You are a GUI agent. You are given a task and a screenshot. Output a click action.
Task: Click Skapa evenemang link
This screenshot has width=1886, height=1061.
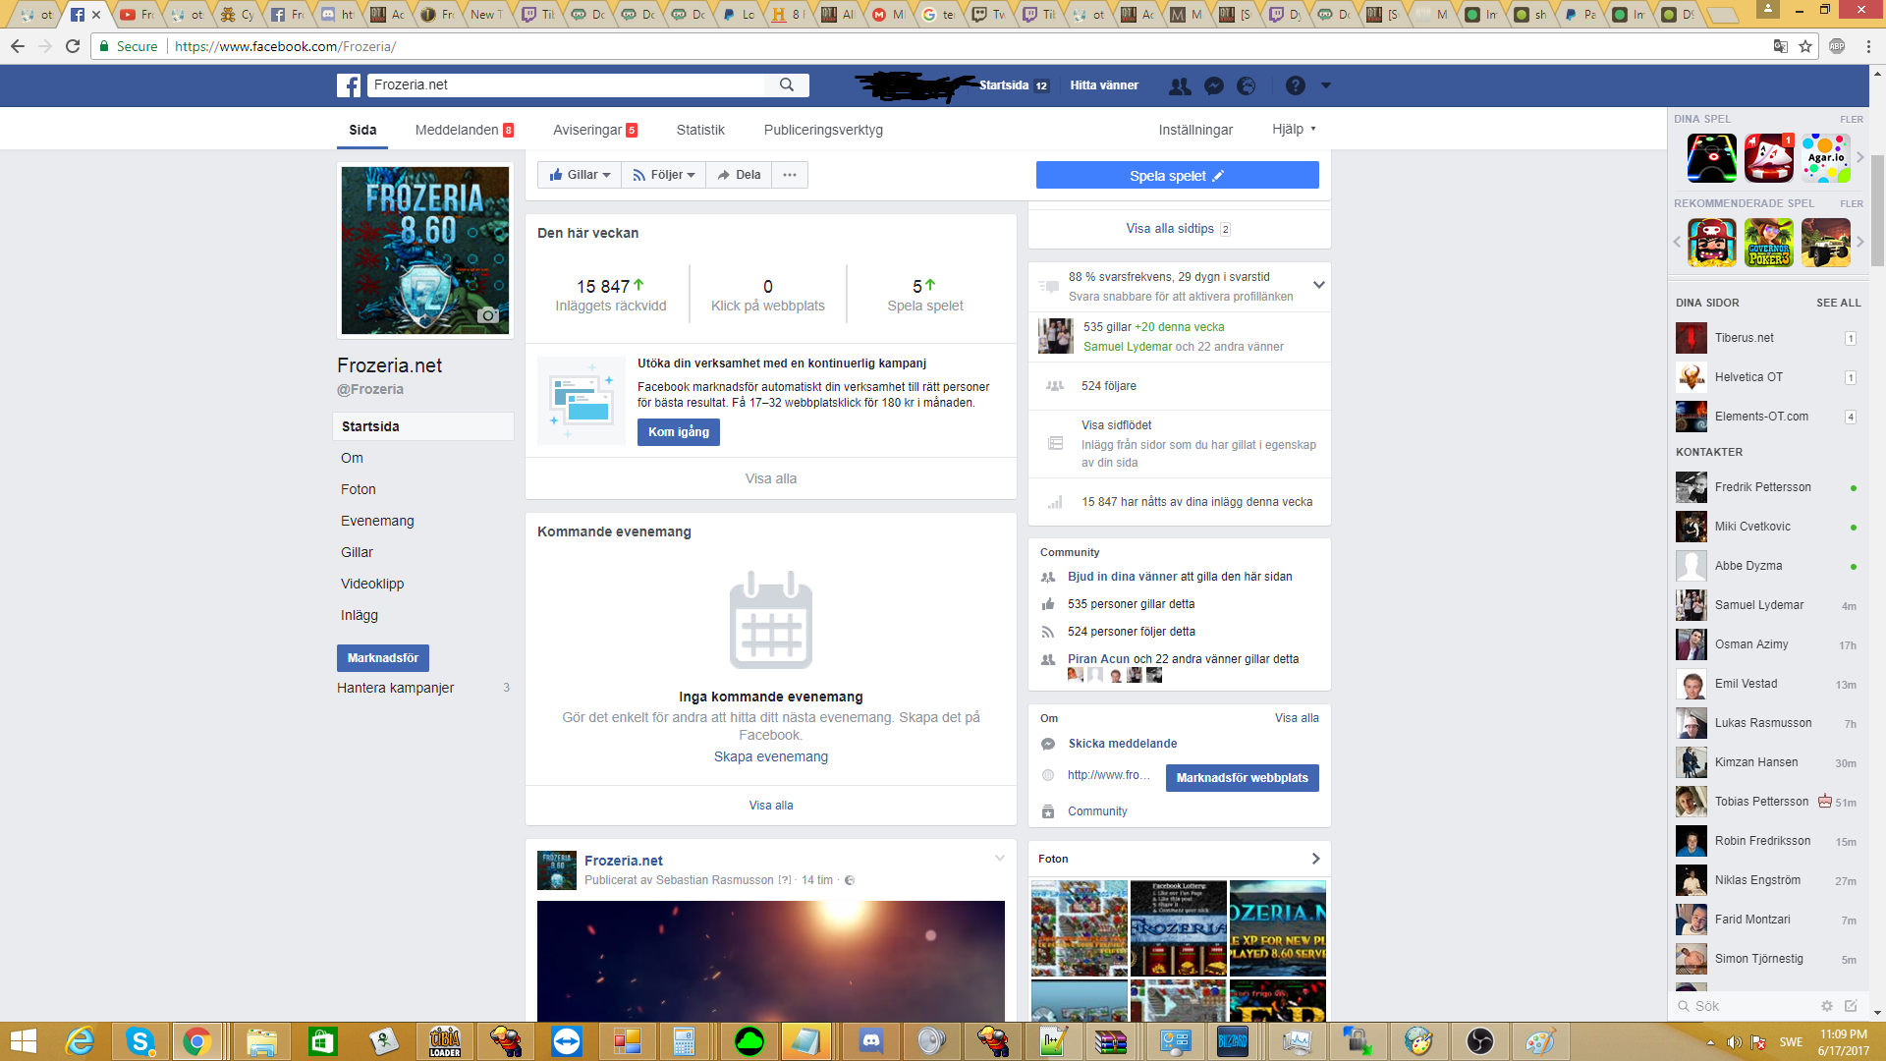(x=771, y=756)
